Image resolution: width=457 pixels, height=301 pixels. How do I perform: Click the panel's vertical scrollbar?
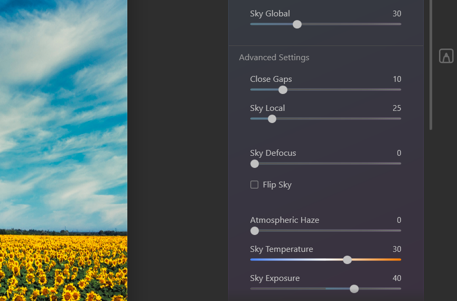[431, 64]
